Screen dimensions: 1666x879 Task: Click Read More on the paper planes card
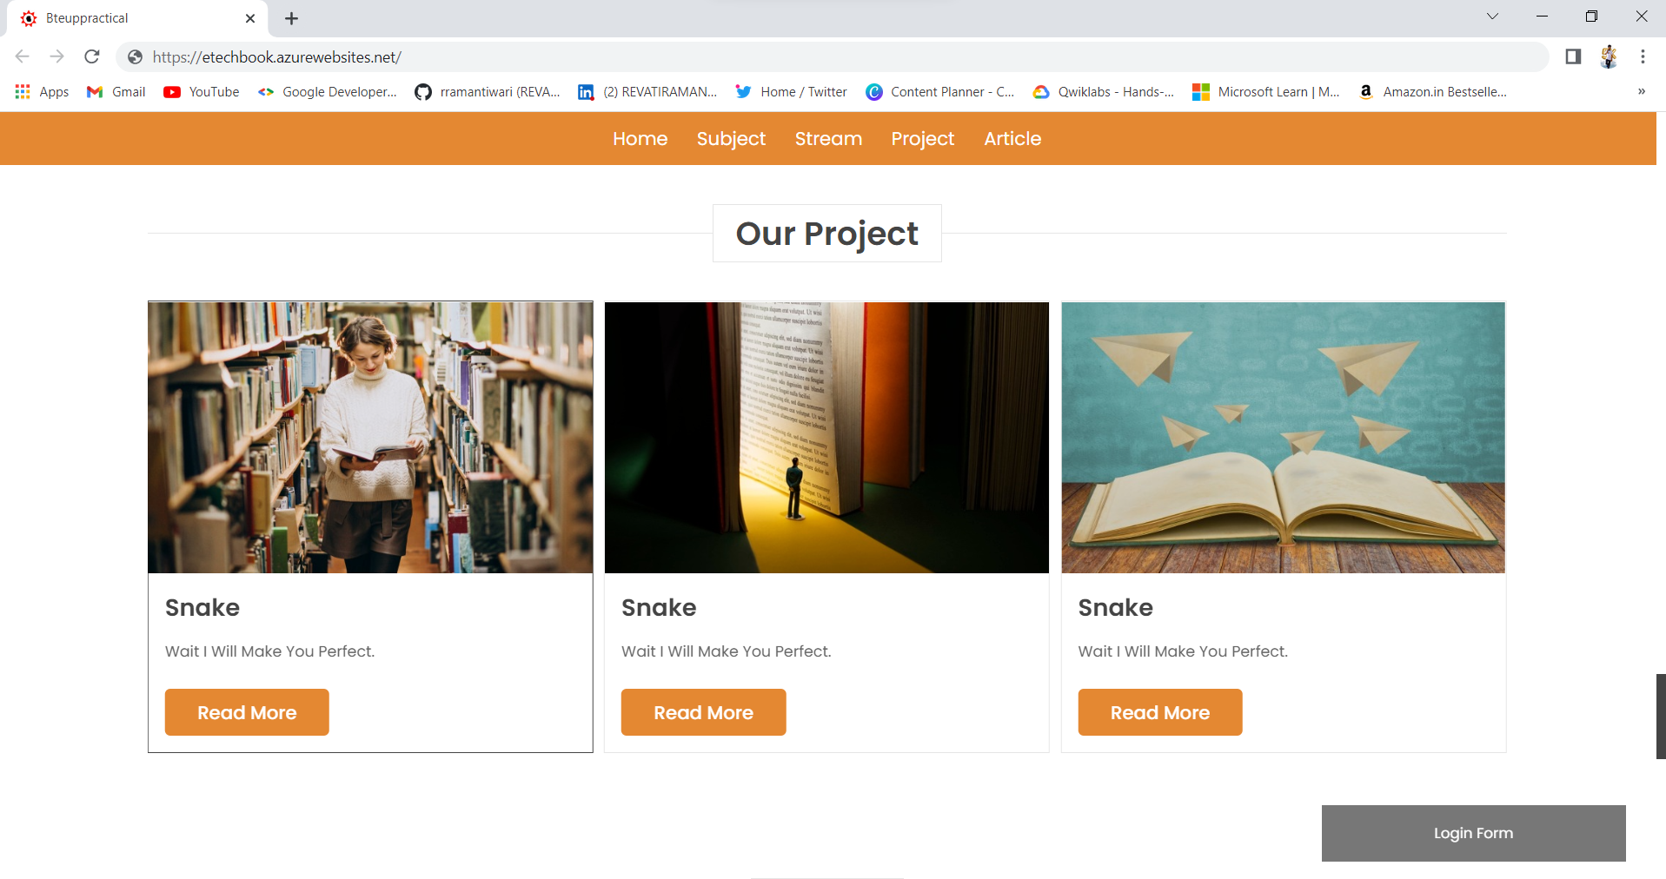pyautogui.click(x=1160, y=712)
